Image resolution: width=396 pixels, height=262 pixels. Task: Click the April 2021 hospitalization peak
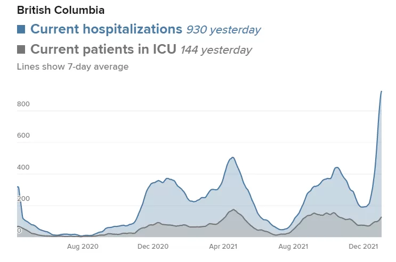pyautogui.click(x=232, y=157)
